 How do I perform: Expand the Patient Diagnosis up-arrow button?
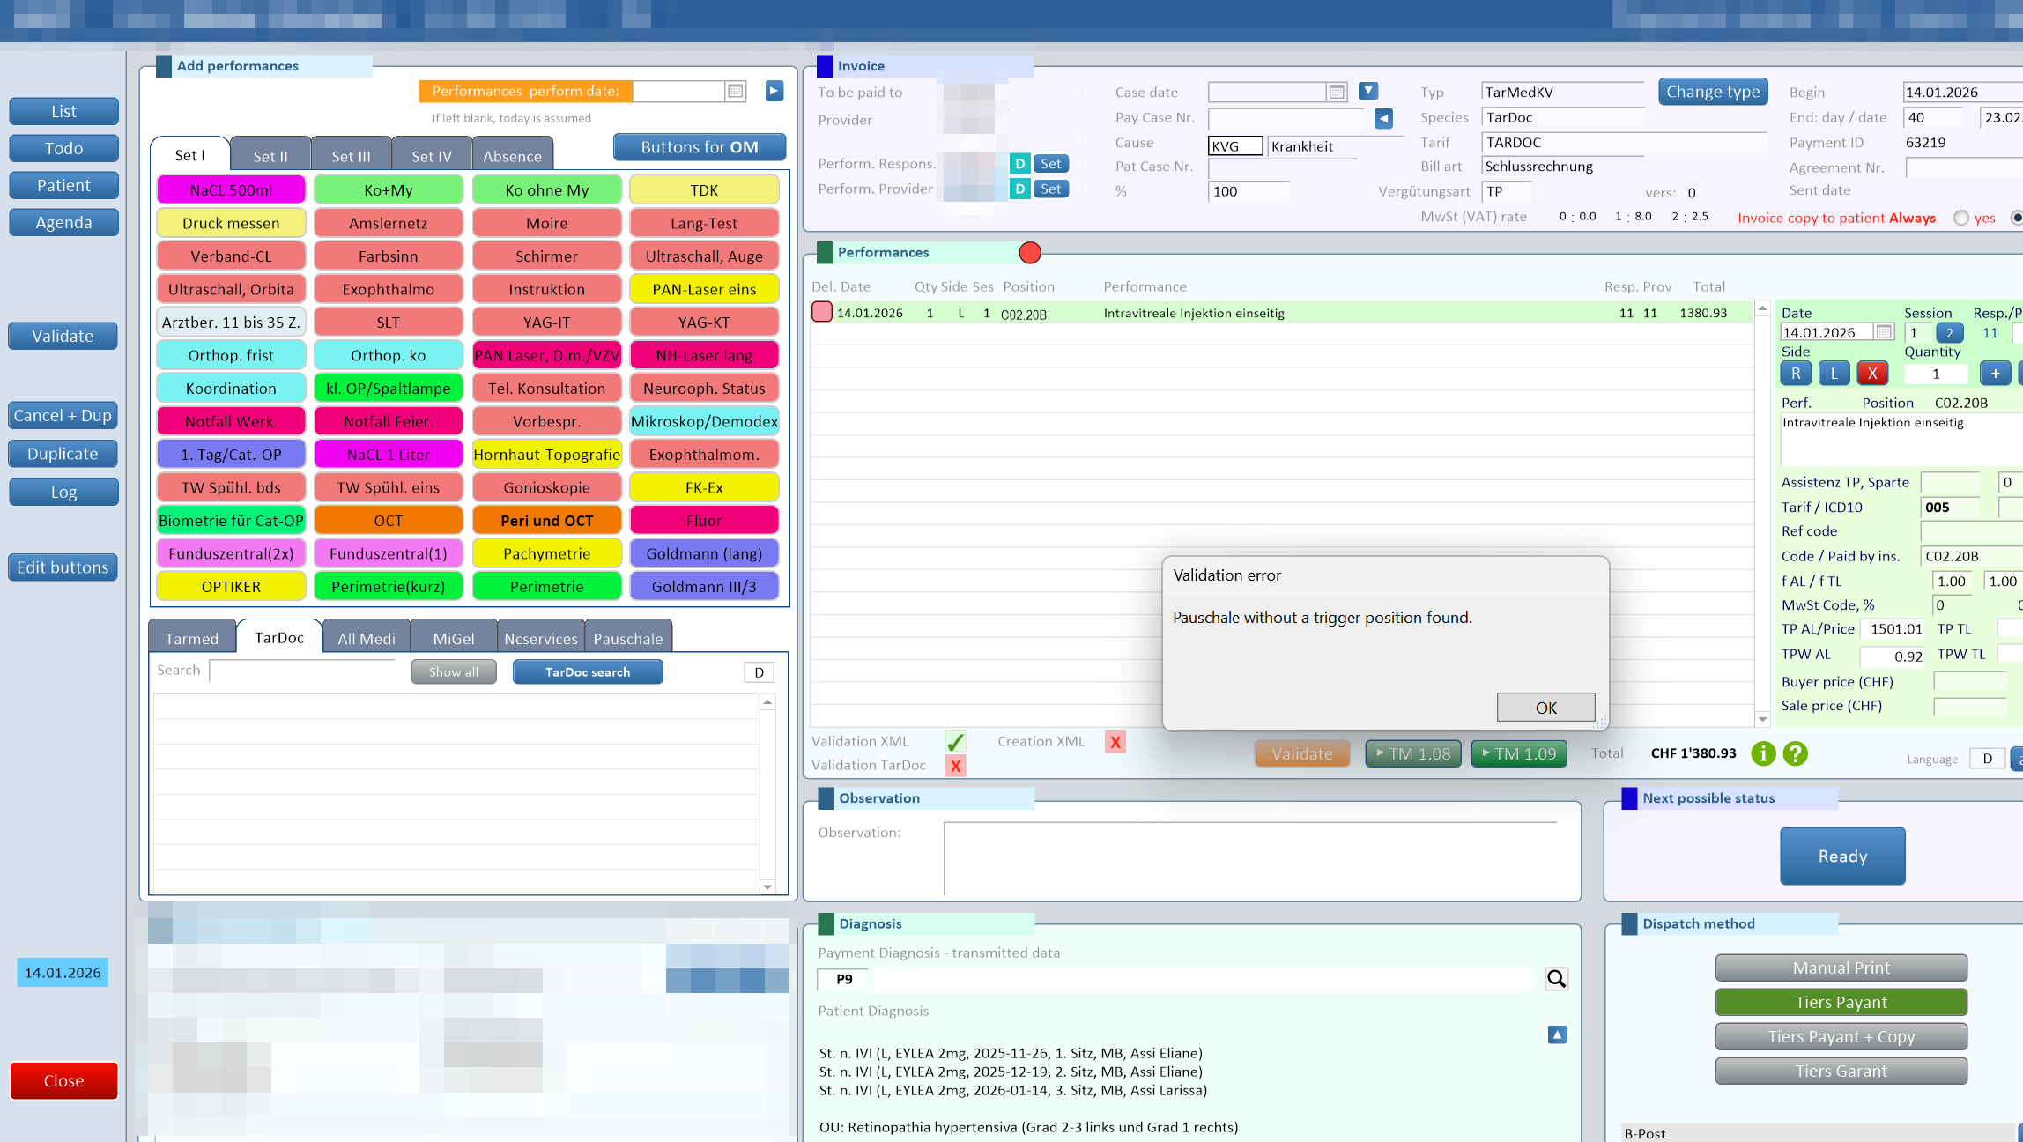coord(1557,1034)
